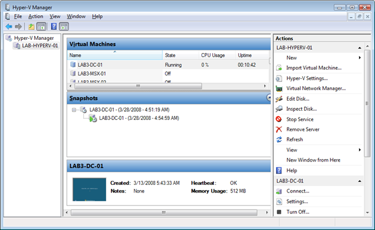The width and height of the screenshot is (375, 230).
Task: Click the Import Virtual Machine icon
Action: (279, 68)
